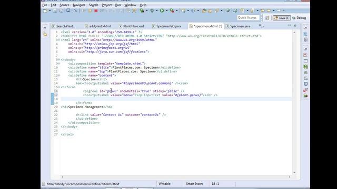Switch to the Specimen.java editor tab
This screenshot has height=189, width=337.
(x=238, y=26)
